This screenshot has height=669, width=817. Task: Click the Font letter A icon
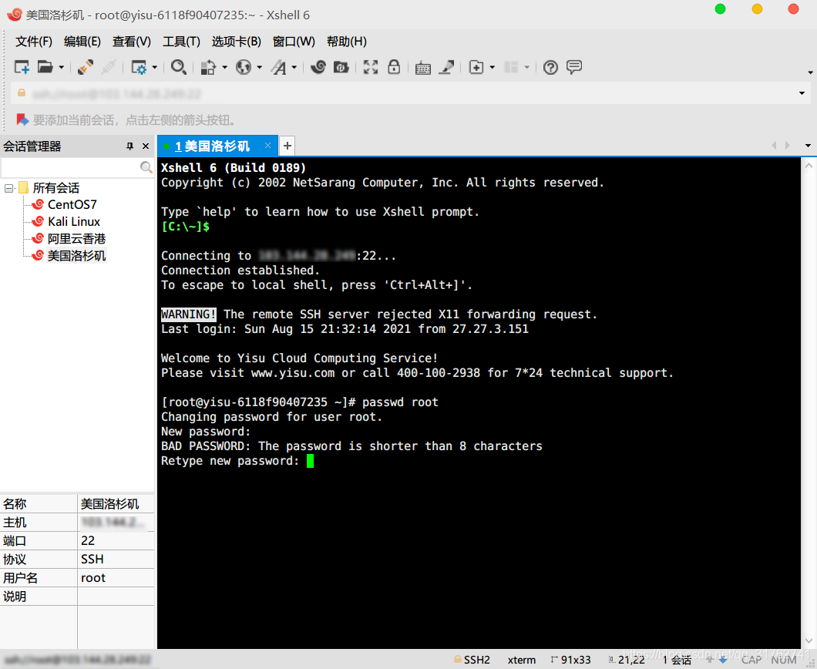pos(279,67)
